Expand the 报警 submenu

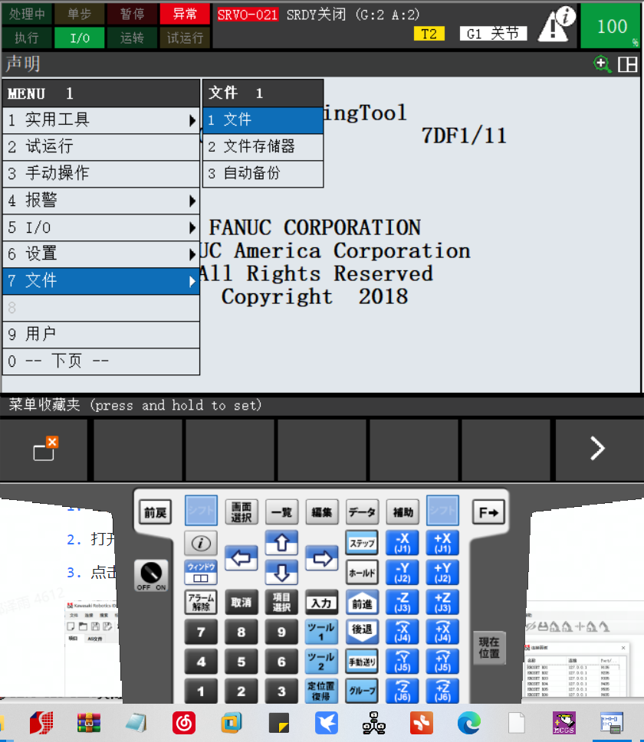coord(100,201)
